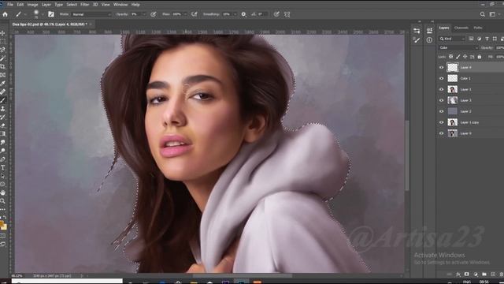Click background color swatch
The image size is (504, 284).
[5, 227]
